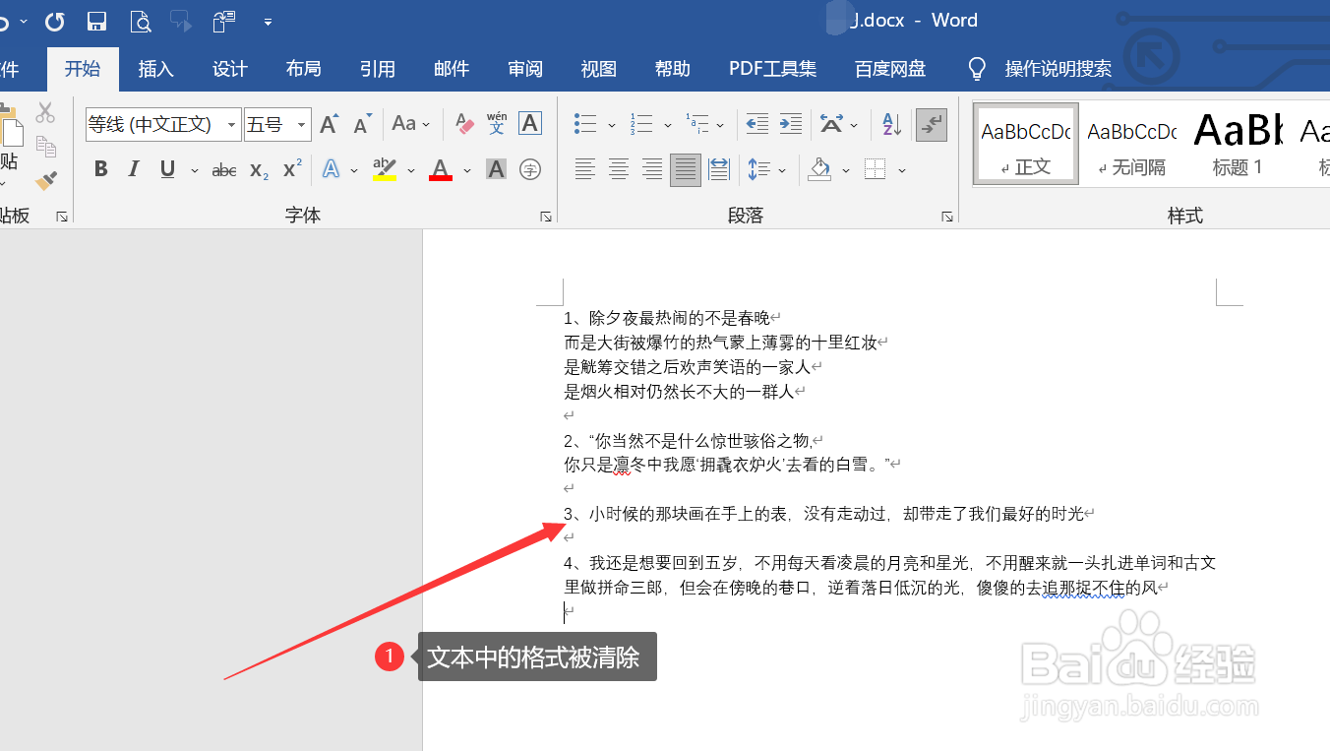Center align text

click(x=619, y=169)
